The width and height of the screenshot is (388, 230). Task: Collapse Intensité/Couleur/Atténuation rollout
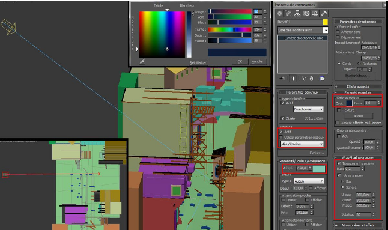click(302, 161)
